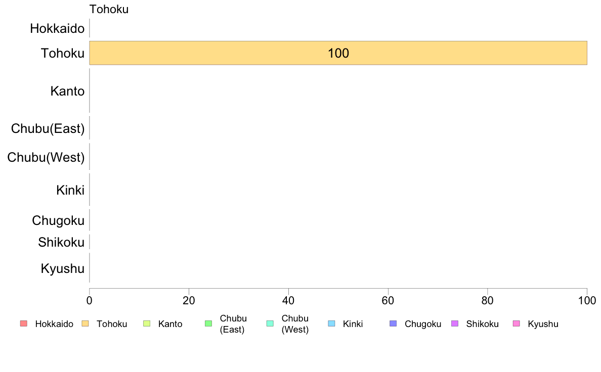The height and width of the screenshot is (372, 601).
Task: Click the Chubu (West) teal legend swatch
Action: [x=270, y=323]
